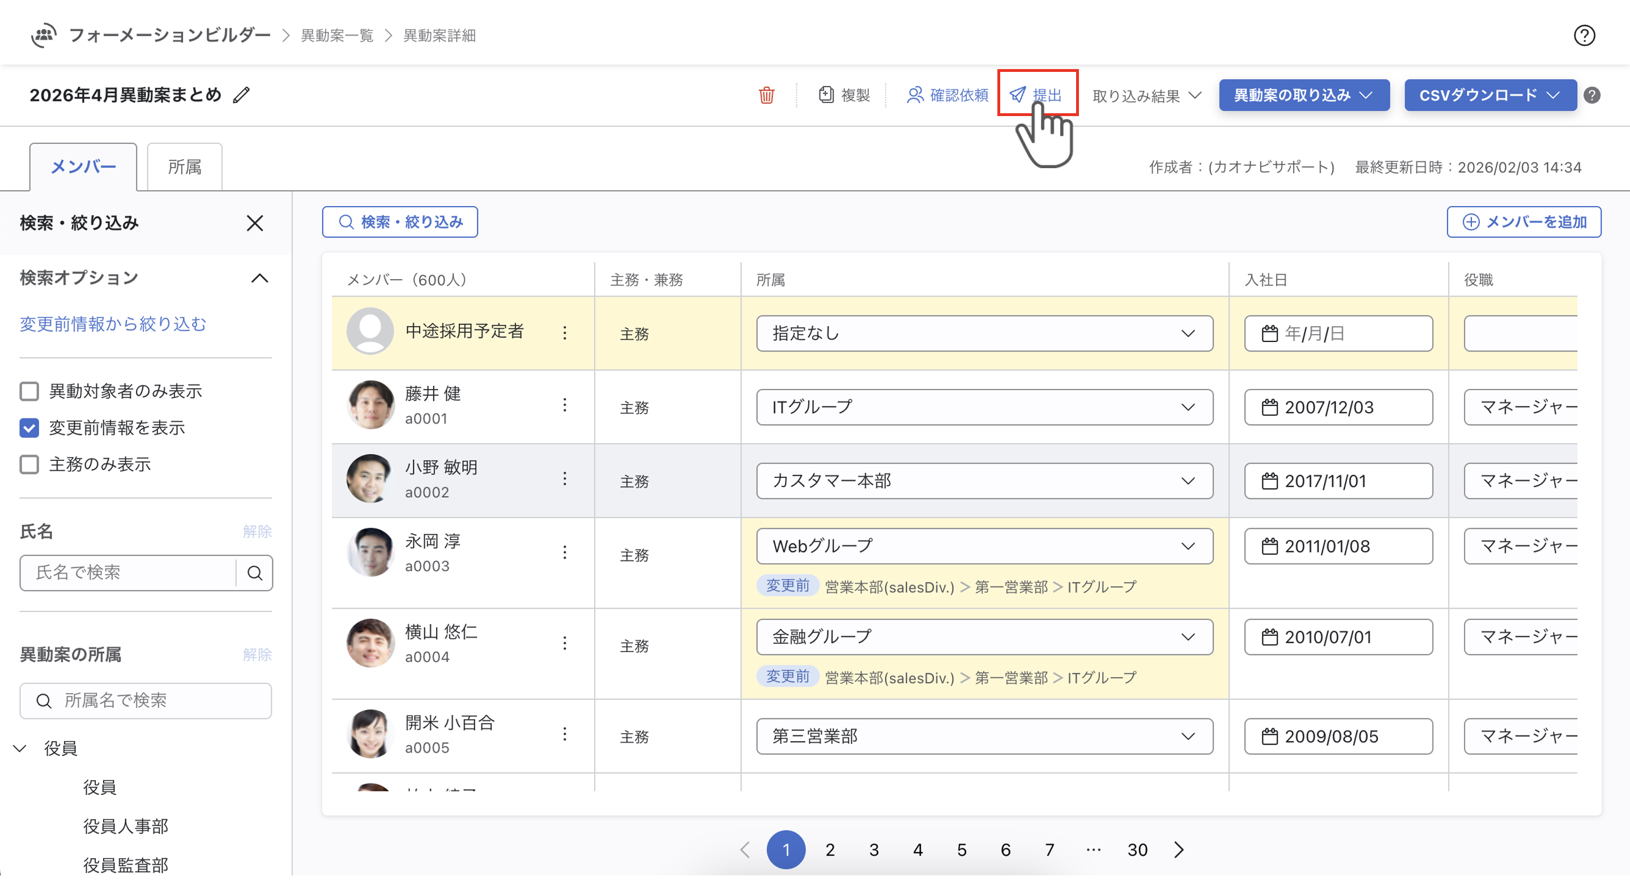
Task: Open the 取り込み結果 dropdown
Action: tap(1146, 96)
